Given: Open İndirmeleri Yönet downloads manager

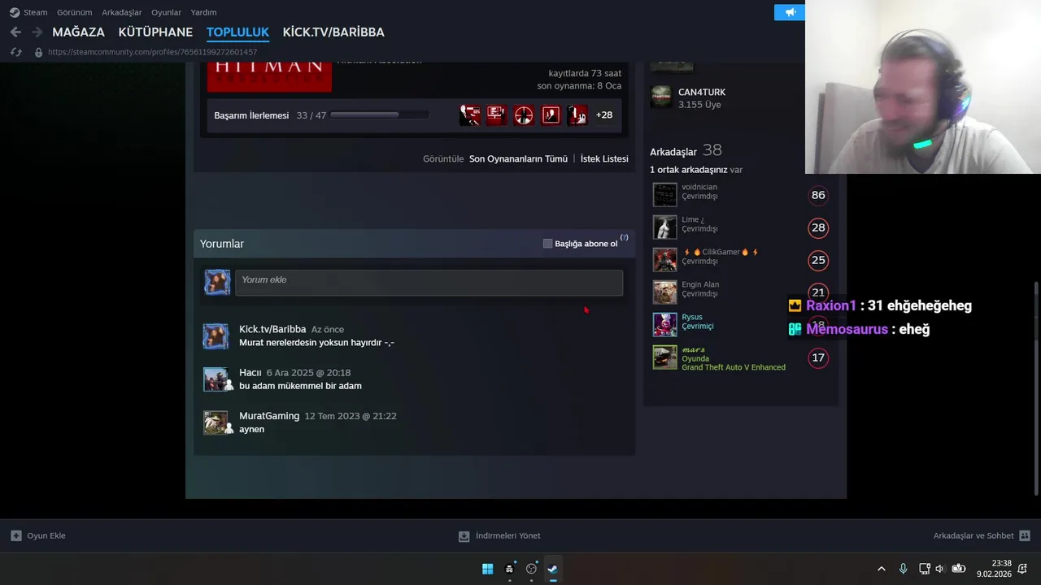Looking at the screenshot, I should [x=499, y=536].
